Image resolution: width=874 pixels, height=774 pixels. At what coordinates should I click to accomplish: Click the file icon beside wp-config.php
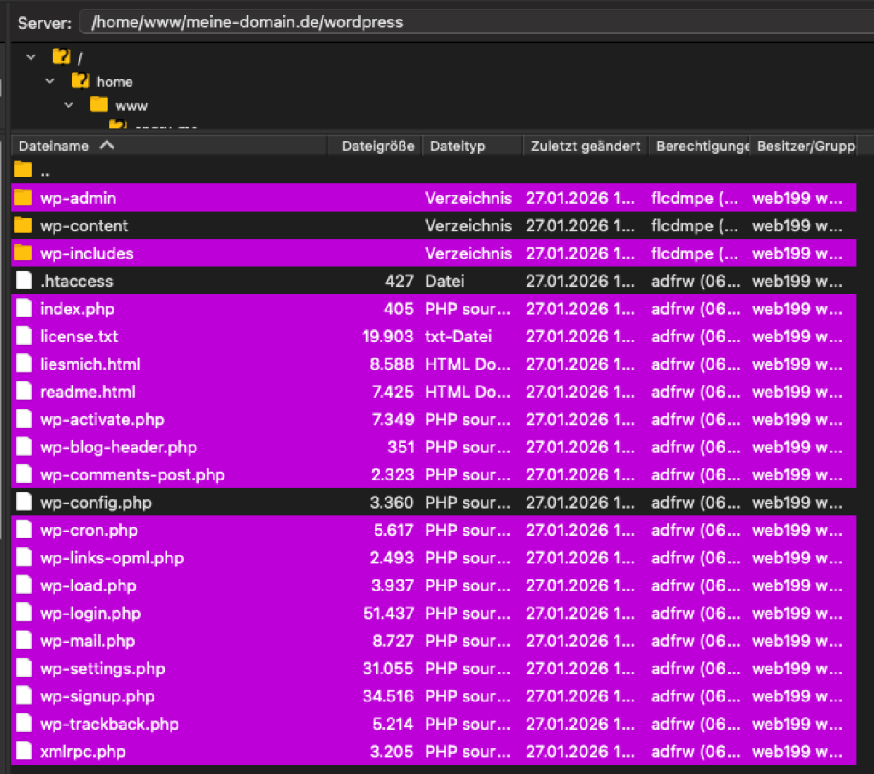23,503
